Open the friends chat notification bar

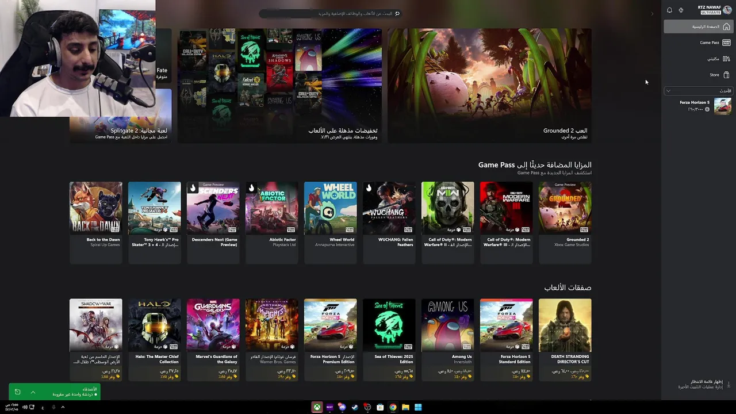(x=55, y=392)
